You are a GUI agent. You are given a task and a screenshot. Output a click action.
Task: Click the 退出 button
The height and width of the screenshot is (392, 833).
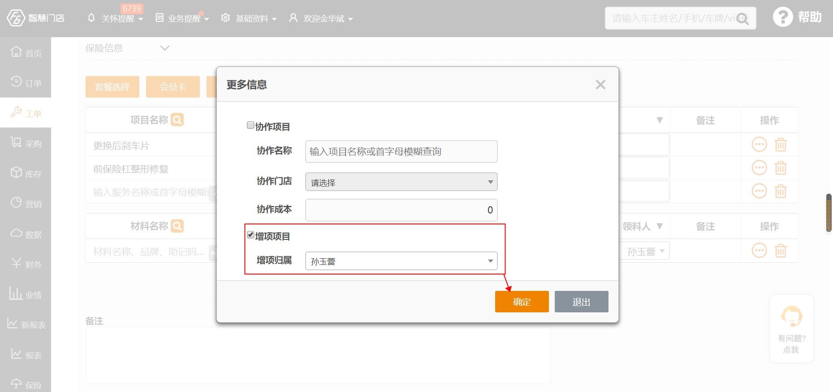(581, 302)
